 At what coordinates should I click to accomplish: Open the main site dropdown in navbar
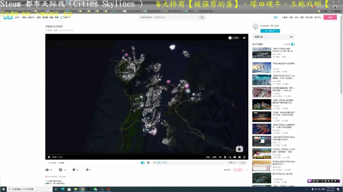point(17,18)
